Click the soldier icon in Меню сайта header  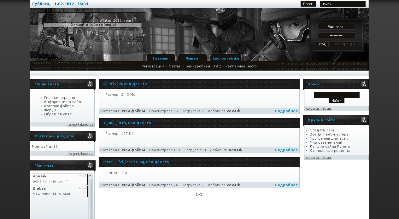coord(90,84)
